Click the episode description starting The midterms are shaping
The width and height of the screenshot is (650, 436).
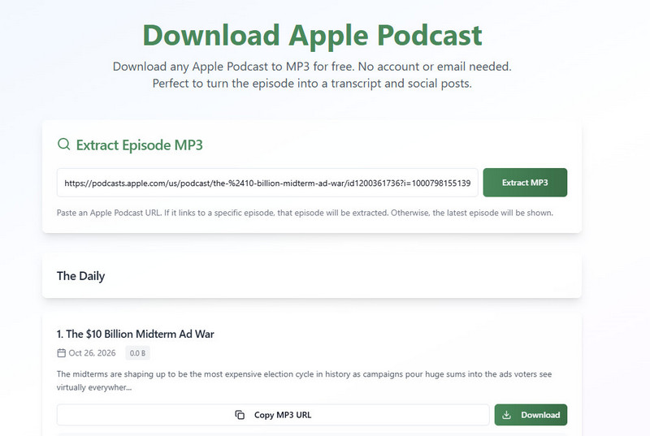pyautogui.click(x=304, y=381)
